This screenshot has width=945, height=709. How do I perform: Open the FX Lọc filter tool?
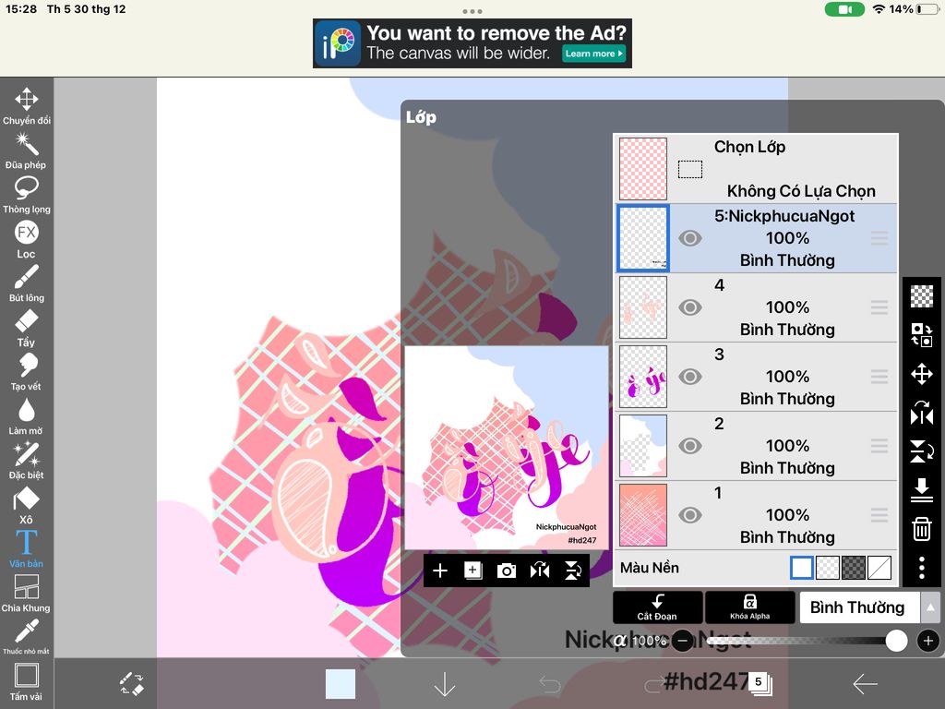point(26,239)
